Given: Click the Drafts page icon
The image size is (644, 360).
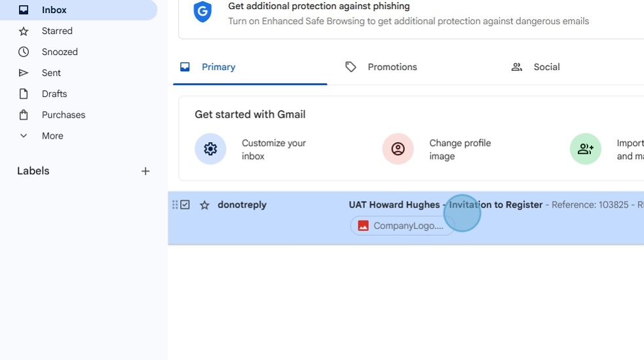Looking at the screenshot, I should [x=24, y=94].
